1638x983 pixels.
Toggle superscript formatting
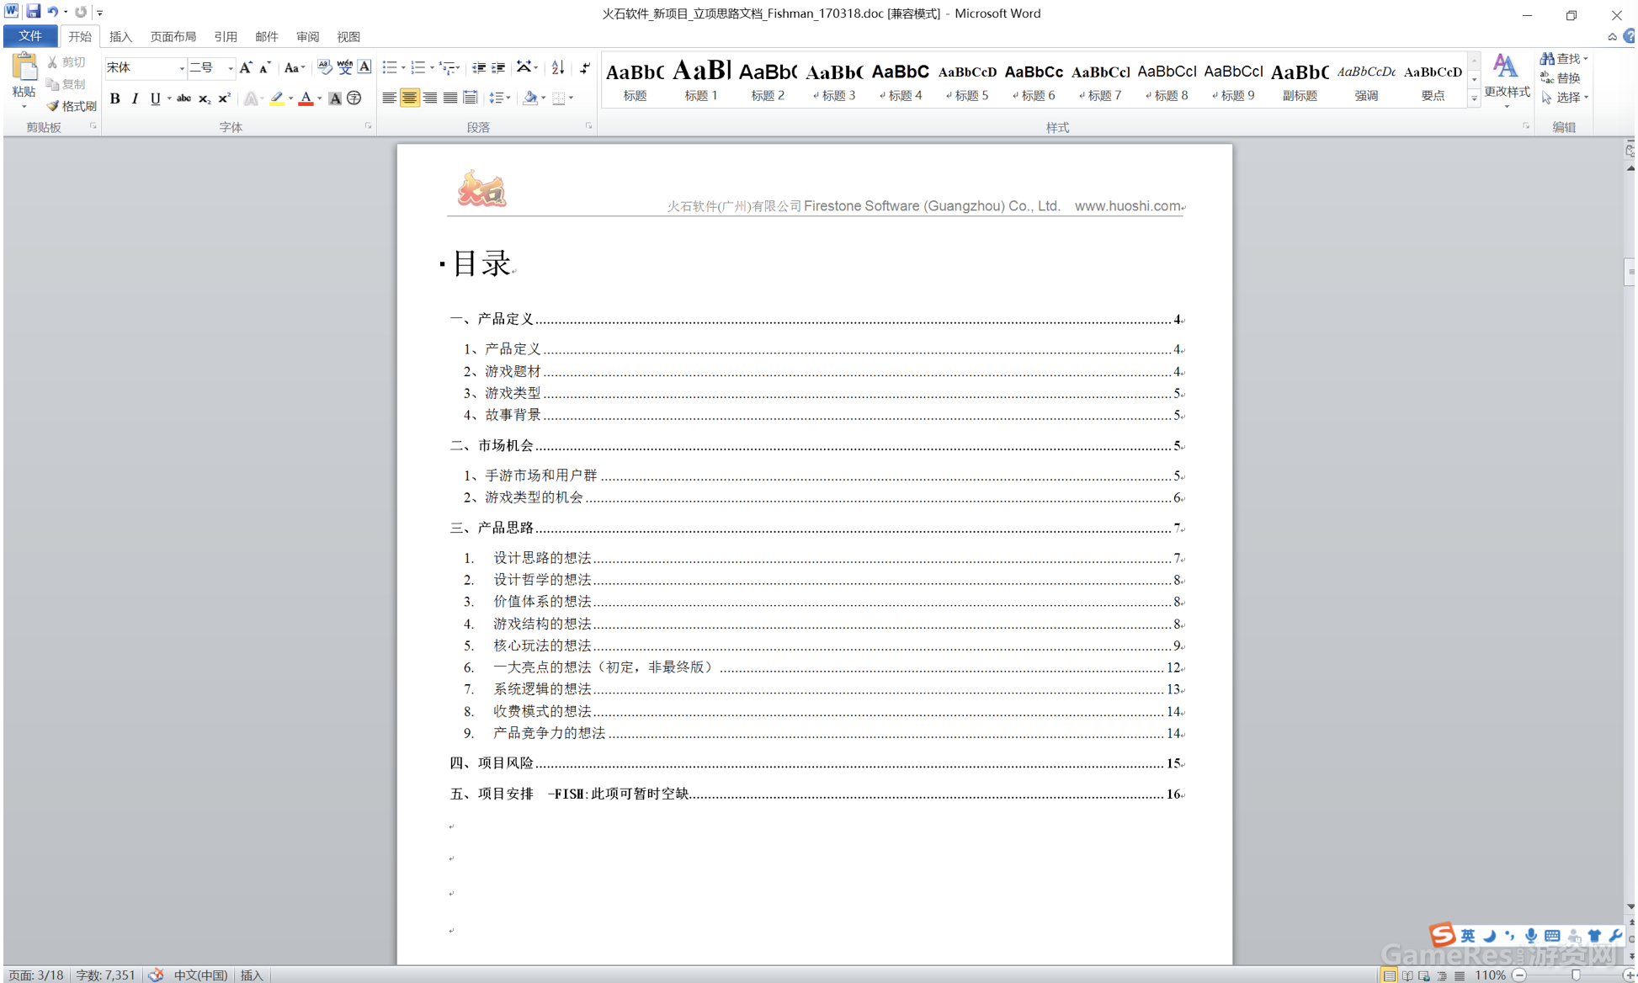pyautogui.click(x=224, y=98)
